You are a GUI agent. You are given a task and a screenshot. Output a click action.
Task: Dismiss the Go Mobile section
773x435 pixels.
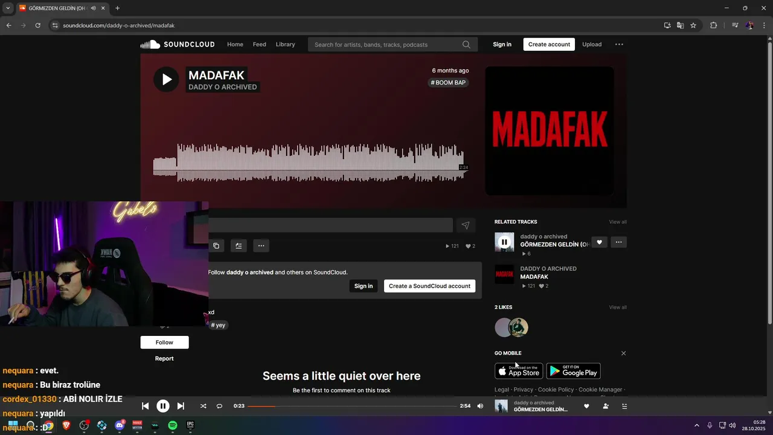623,353
